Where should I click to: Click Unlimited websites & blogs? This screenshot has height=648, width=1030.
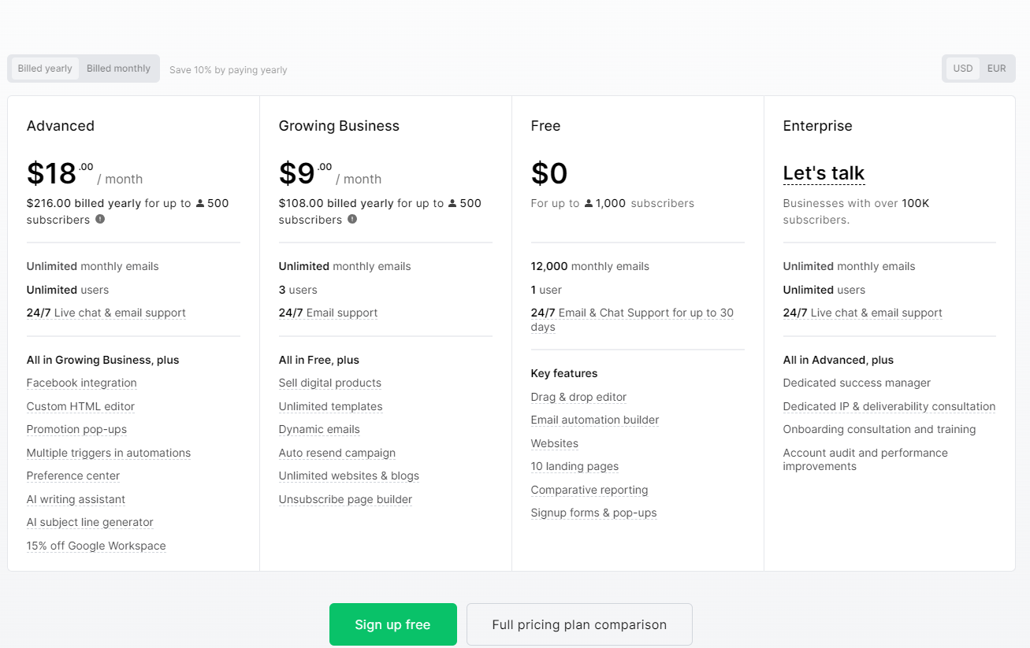tap(349, 476)
